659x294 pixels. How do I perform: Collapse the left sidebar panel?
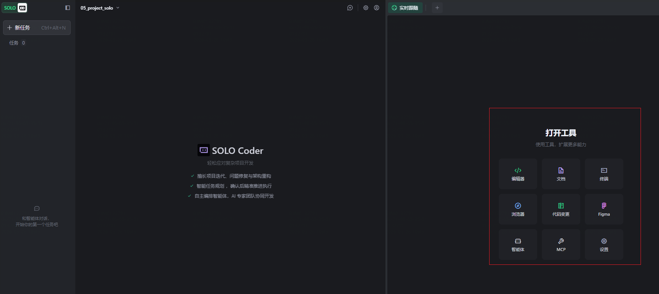[68, 8]
